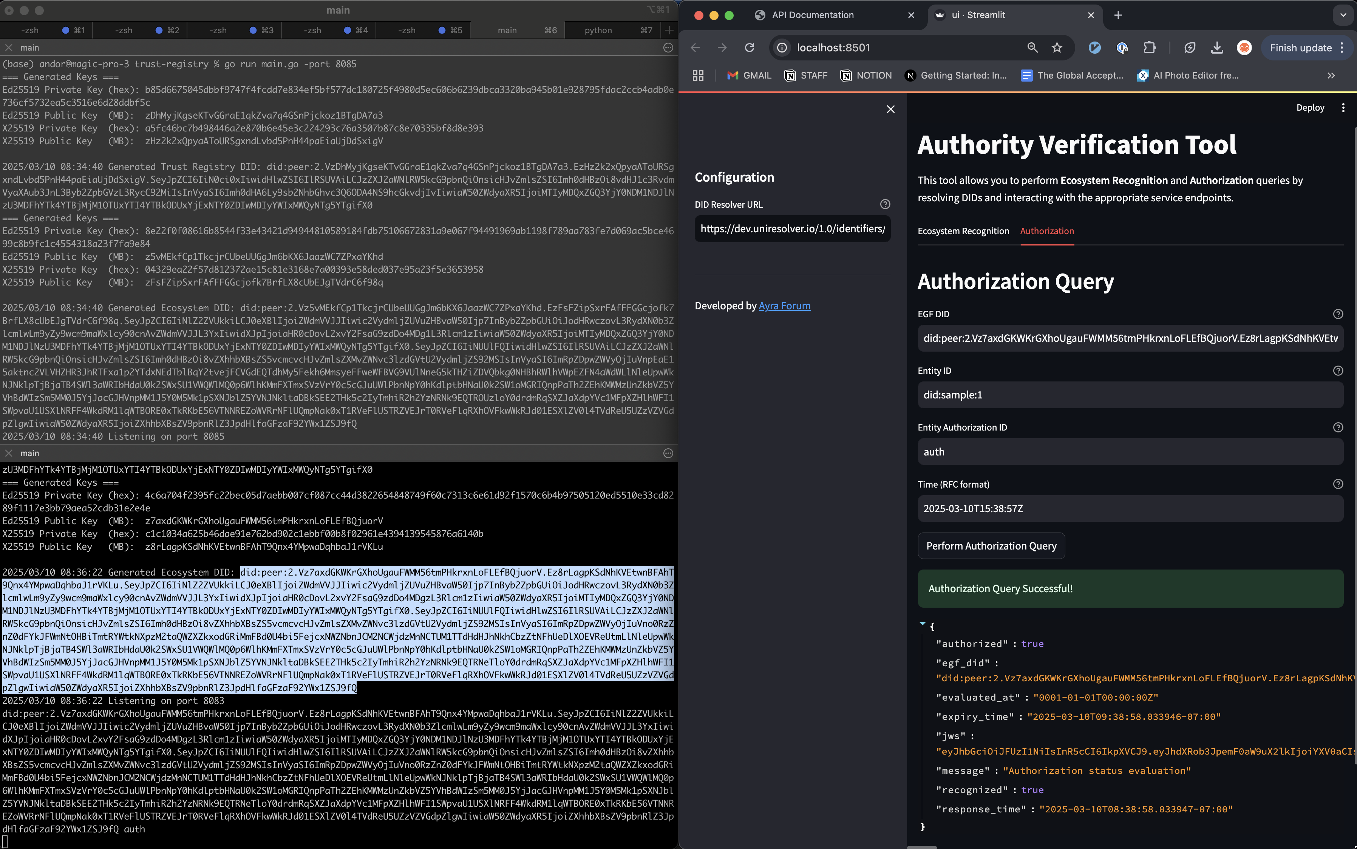Show help for DID Resolver URL
This screenshot has height=849, width=1357.
click(x=885, y=204)
